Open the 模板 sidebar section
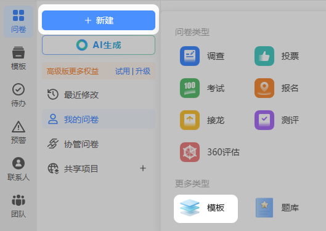The height and width of the screenshot is (231, 326). (18, 59)
